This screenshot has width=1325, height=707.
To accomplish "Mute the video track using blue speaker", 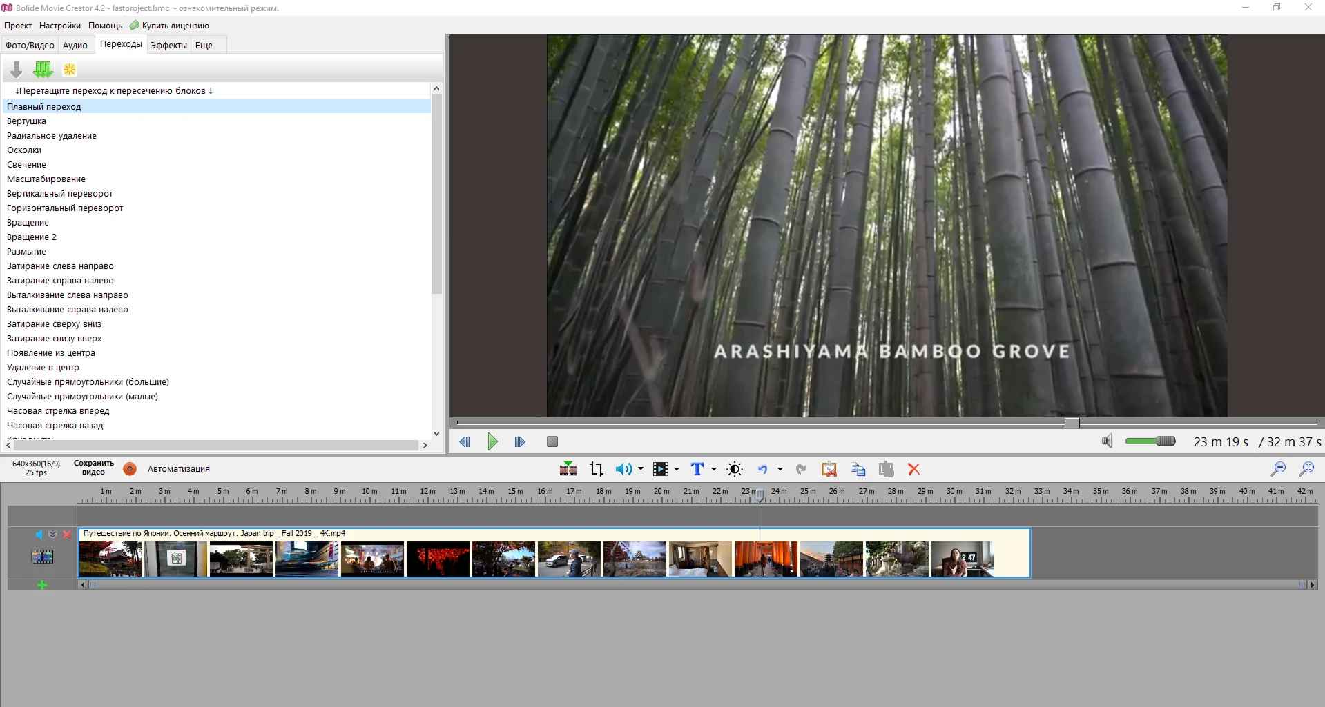I will [x=39, y=535].
